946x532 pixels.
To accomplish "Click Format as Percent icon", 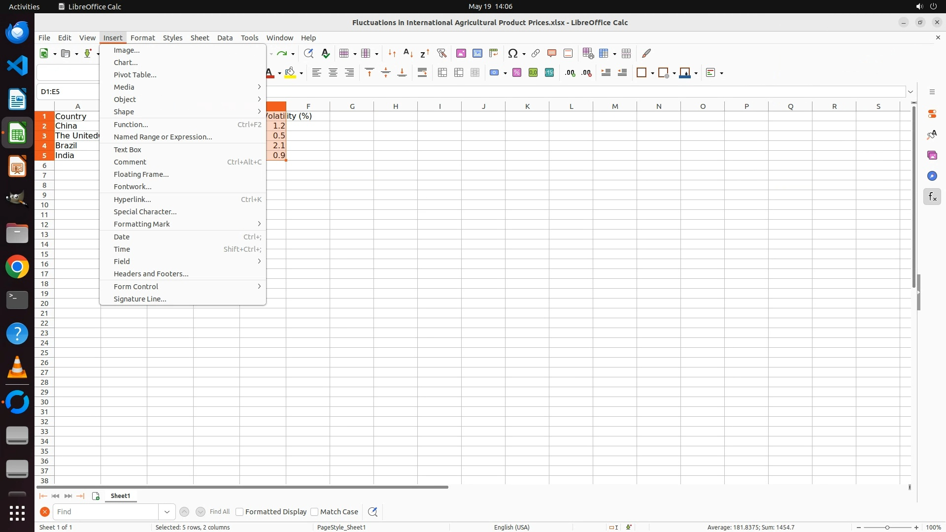I will point(516,73).
